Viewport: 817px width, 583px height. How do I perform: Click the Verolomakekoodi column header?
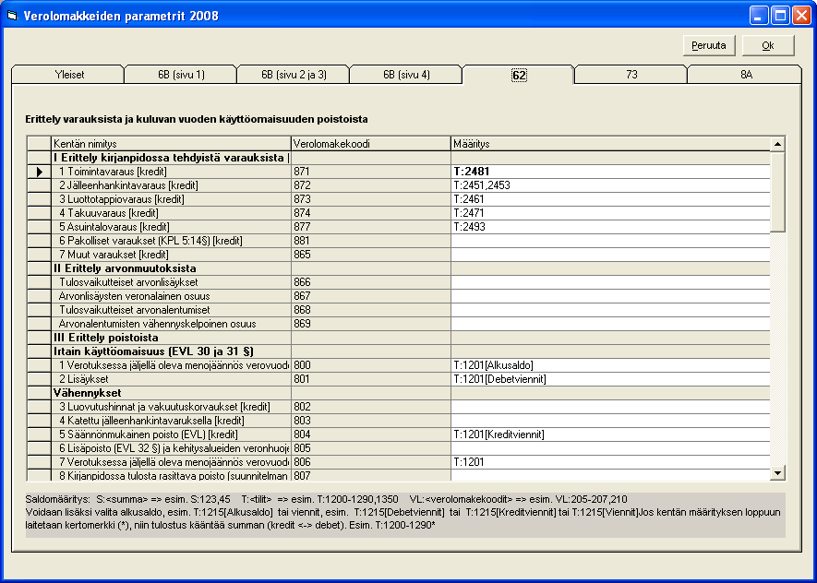click(371, 144)
